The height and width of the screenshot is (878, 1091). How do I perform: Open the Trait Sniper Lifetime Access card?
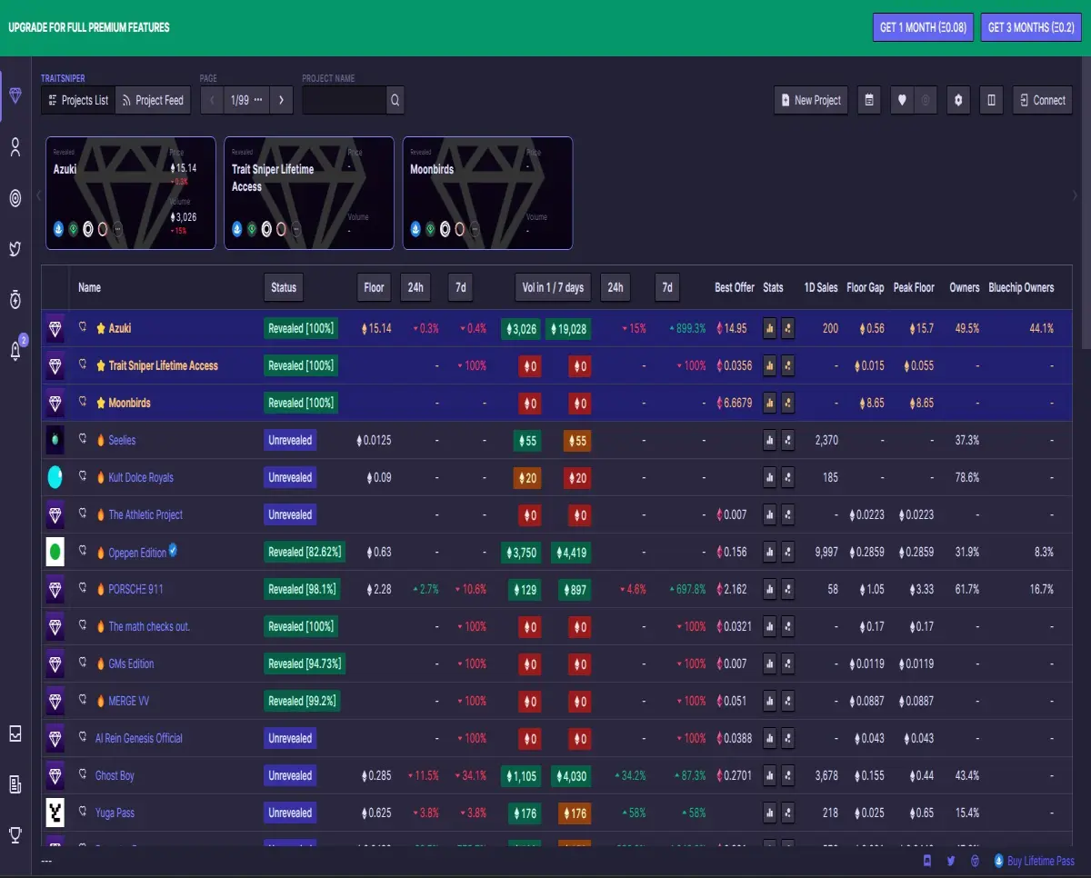coord(309,193)
